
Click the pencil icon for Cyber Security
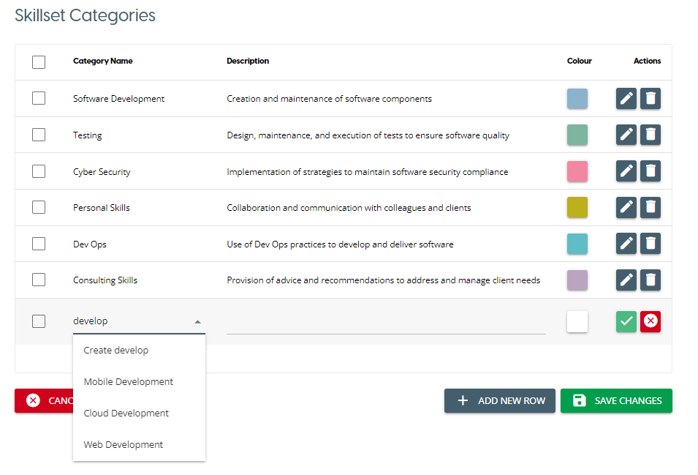click(626, 171)
